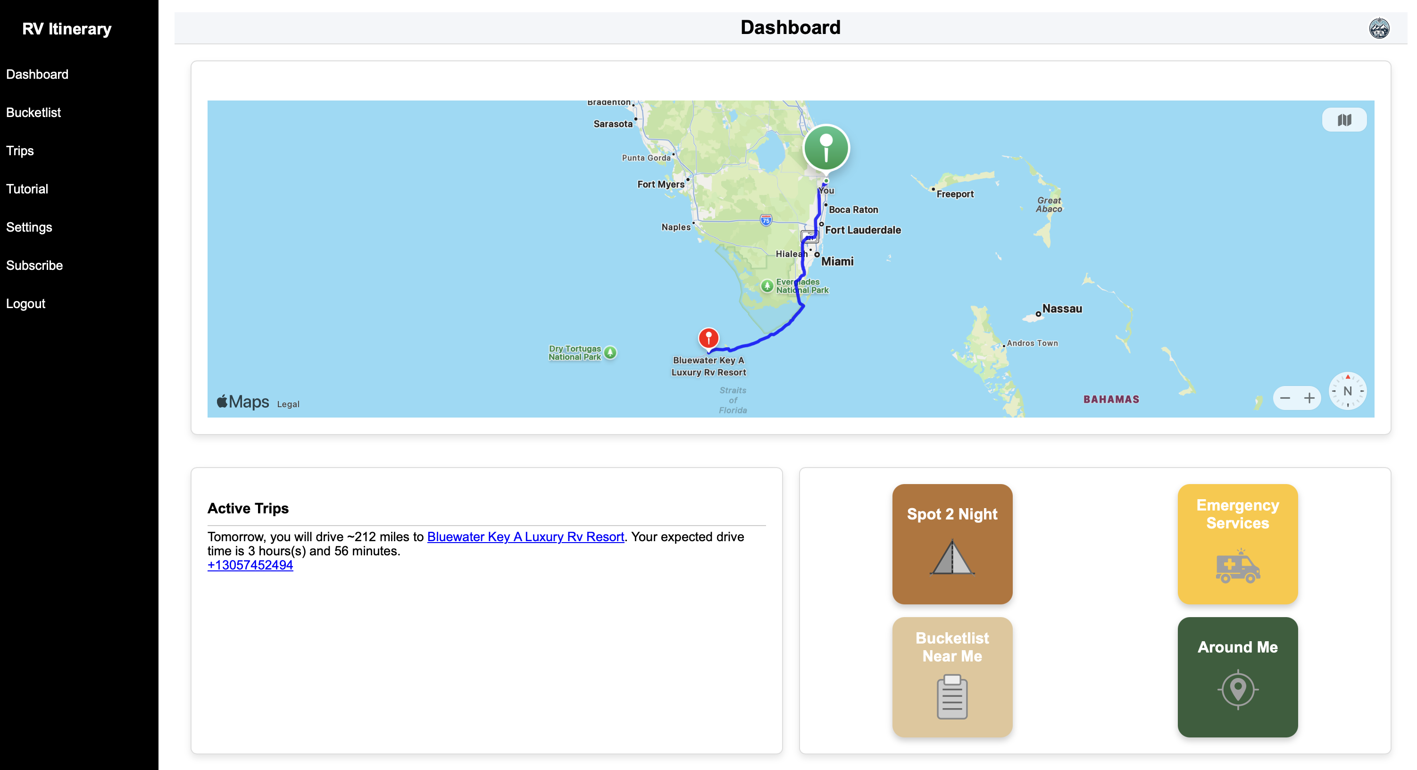Toggle the map type button

(x=1344, y=120)
